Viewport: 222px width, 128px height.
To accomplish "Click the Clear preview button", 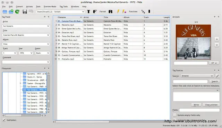I will click(211, 105).
